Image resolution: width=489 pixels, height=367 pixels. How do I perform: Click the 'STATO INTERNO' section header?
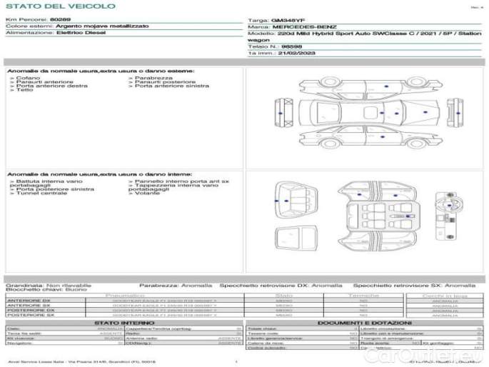coord(124,323)
